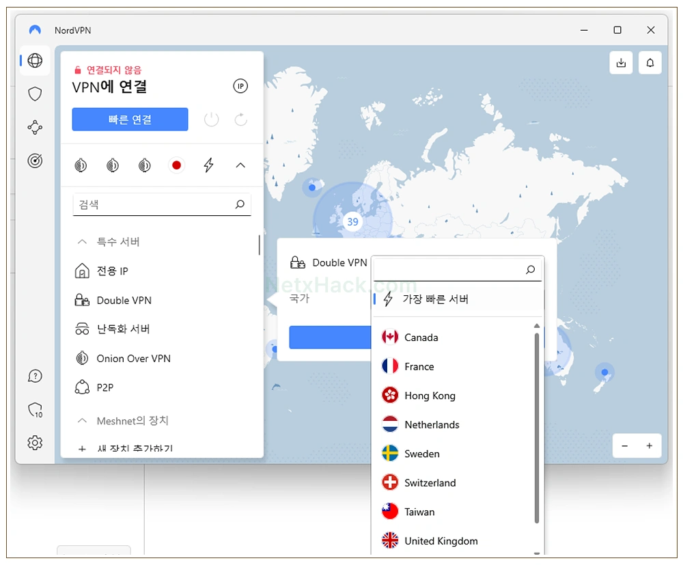Zoom out the map with minus
The width and height of the screenshot is (683, 565).
pos(625,445)
